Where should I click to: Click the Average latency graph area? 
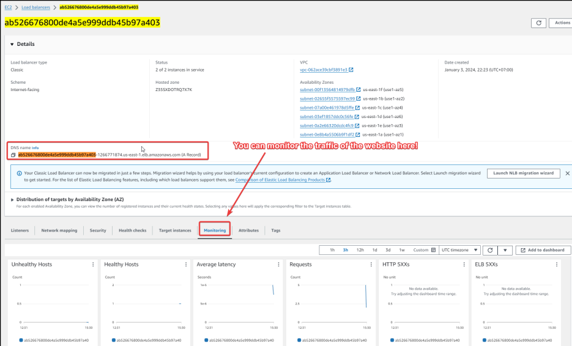click(x=240, y=303)
